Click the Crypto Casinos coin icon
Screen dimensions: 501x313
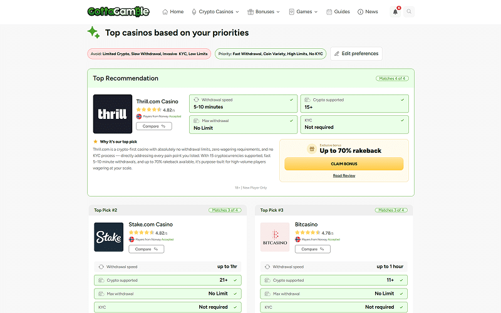point(194,12)
